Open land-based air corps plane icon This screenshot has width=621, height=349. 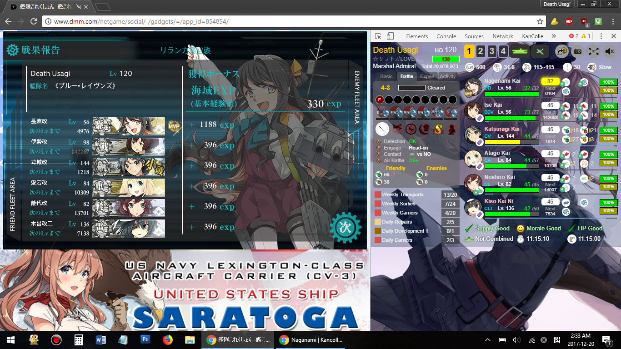click(540, 51)
